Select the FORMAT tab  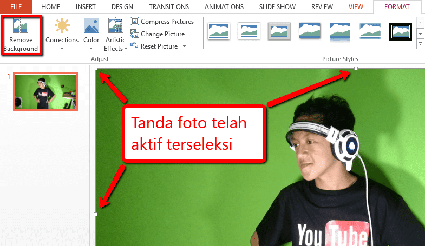(x=397, y=7)
